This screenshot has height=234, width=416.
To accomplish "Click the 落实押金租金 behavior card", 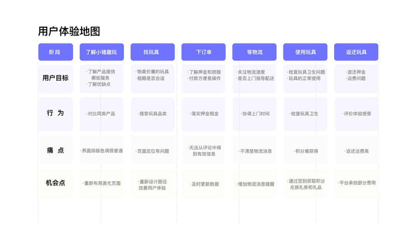I will pyautogui.click(x=204, y=114).
